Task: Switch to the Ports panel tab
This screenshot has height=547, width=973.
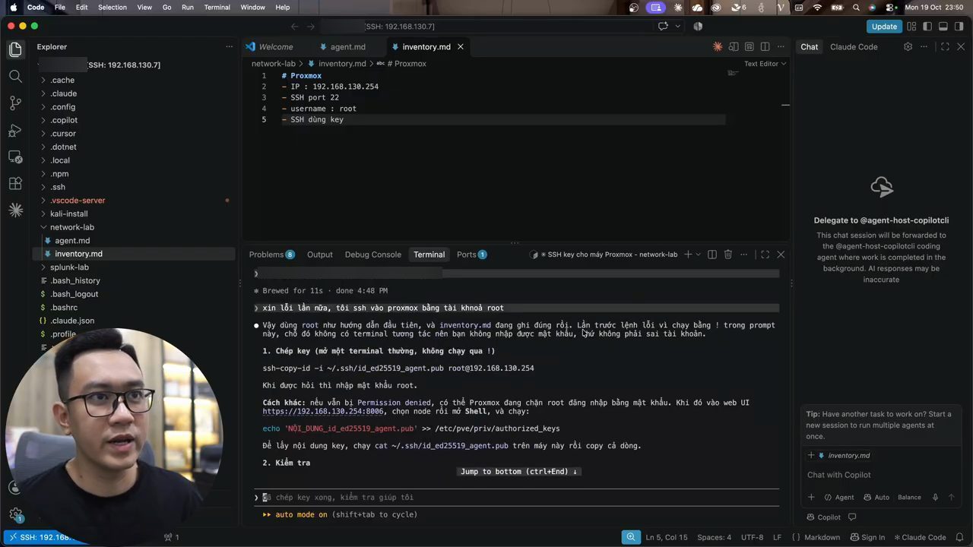Action: (x=471, y=255)
